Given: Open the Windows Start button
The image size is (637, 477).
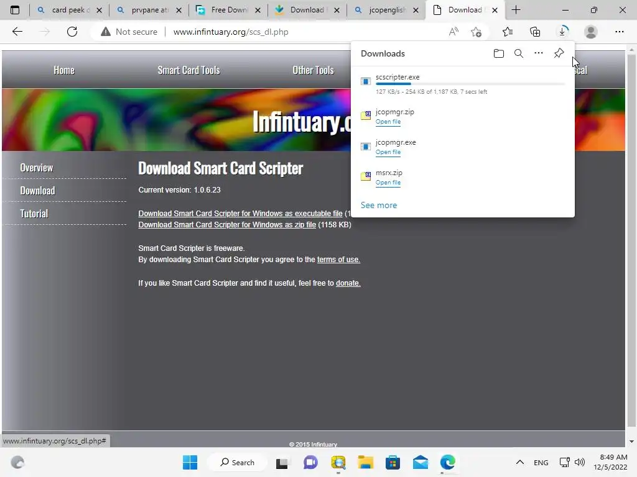Looking at the screenshot, I should point(190,462).
